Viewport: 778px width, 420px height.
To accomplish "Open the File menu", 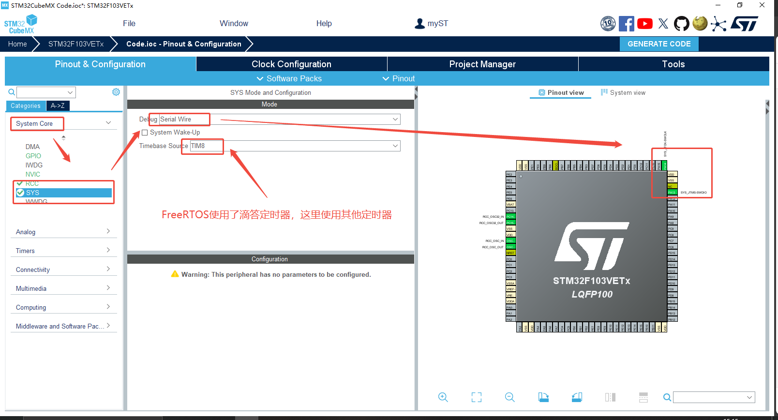I will tap(129, 23).
